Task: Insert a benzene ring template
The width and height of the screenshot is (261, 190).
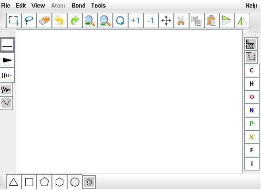Action: (x=89, y=182)
